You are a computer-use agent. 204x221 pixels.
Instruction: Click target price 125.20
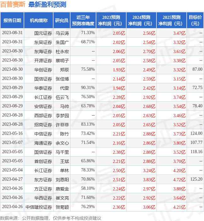click(196, 179)
